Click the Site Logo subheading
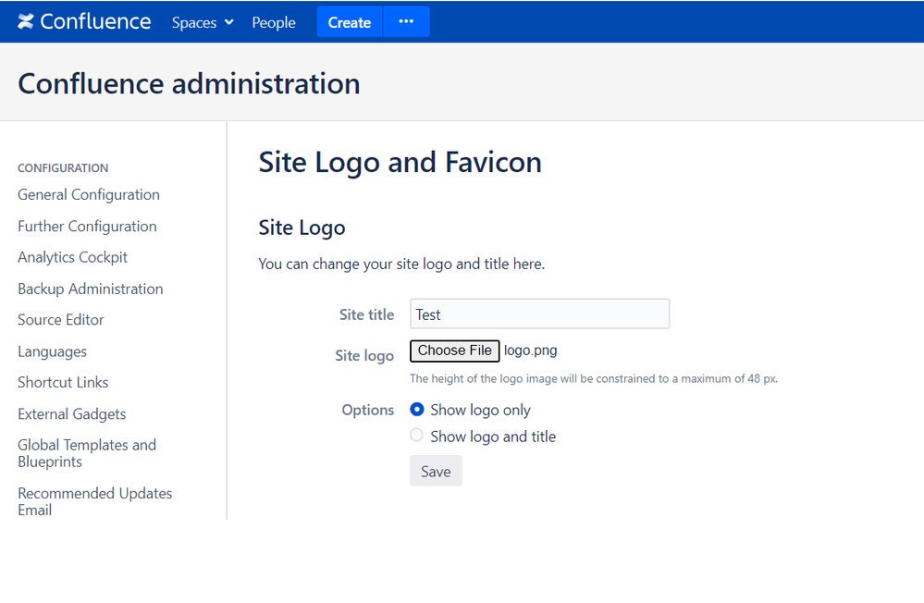This screenshot has height=603, width=924. [x=302, y=228]
